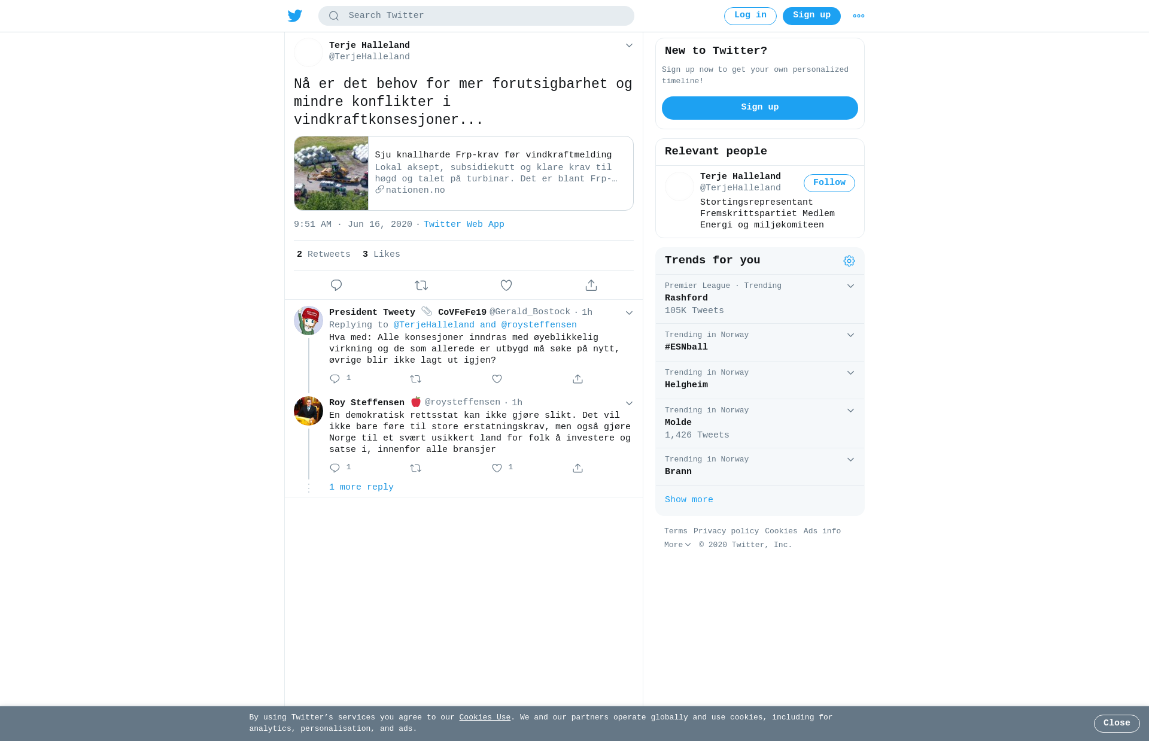Click the Twitter bird home icon
This screenshot has width=1149, height=741.
coord(295,16)
